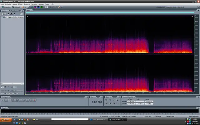This screenshot has height=125, width=200.
Task: Click play from cursor to end button
Action: click(x=13, y=100)
